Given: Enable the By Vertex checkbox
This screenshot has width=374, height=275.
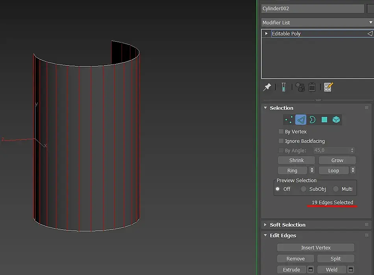Looking at the screenshot, I should click(x=281, y=131).
